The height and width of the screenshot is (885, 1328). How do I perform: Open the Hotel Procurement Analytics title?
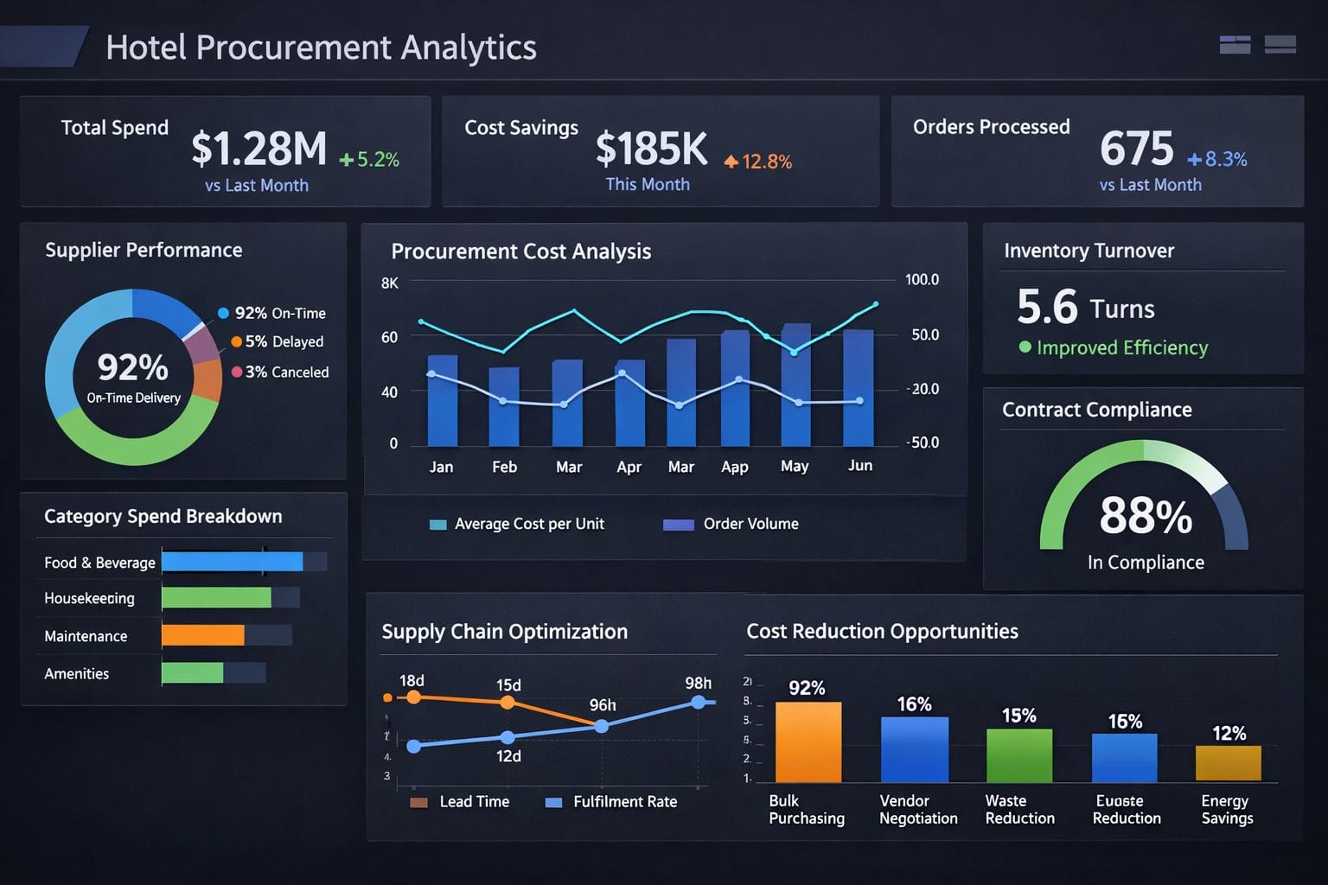point(321,48)
